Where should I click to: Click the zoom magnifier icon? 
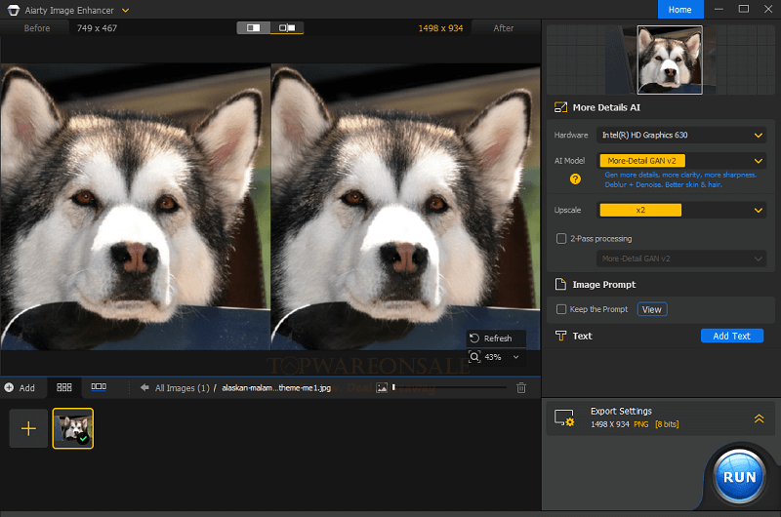(474, 357)
